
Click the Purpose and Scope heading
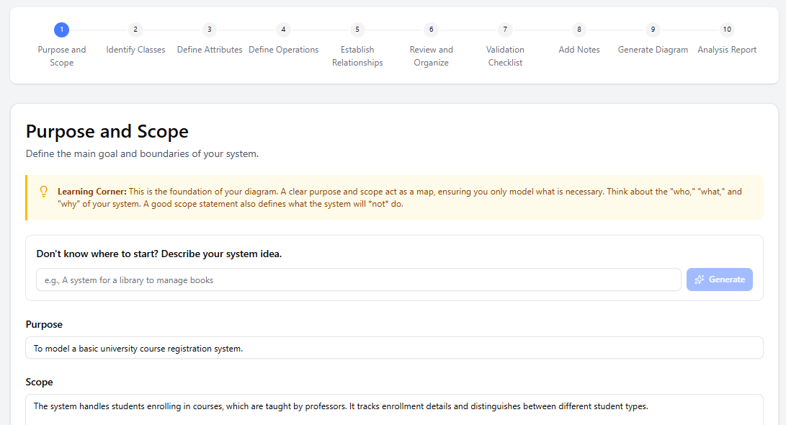click(x=107, y=132)
